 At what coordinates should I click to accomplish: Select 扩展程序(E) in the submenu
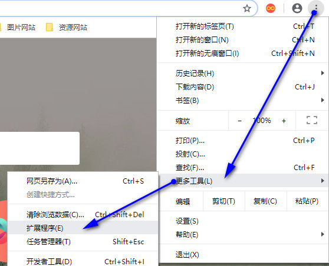pyautogui.click(x=83, y=228)
